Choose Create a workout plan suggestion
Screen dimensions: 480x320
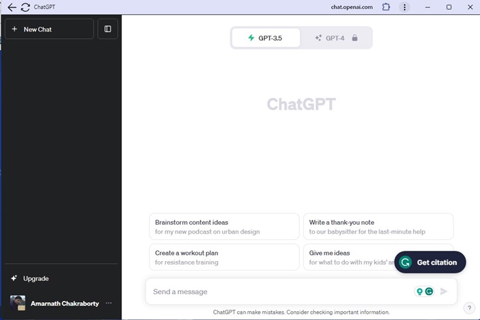[224, 257]
